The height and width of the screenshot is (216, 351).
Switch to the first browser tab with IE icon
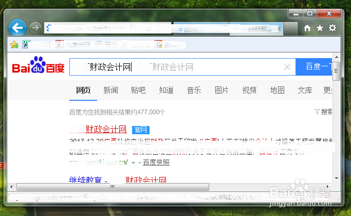(201, 29)
